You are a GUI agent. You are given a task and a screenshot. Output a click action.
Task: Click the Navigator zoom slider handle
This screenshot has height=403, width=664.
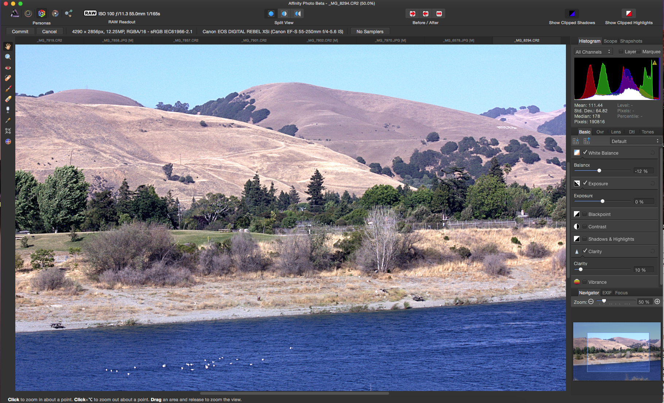click(604, 301)
